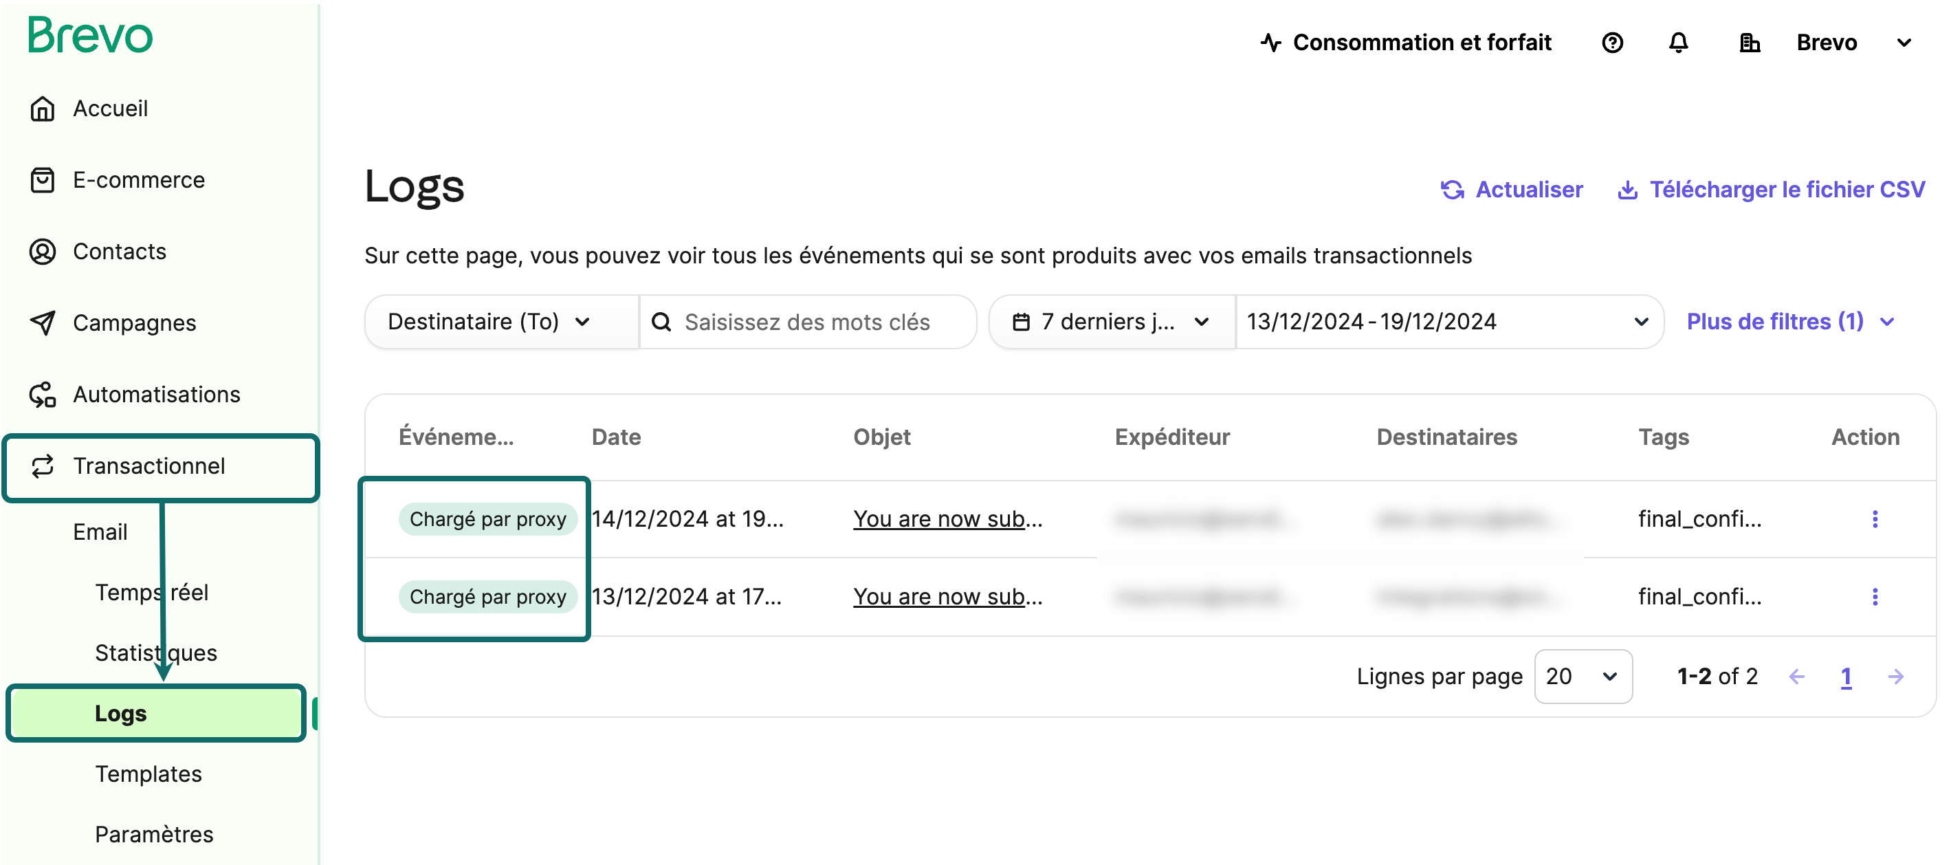Click Chargé par proxy badge on 13/12/2024 row
Screen dimensions: 1951x865
488,597
